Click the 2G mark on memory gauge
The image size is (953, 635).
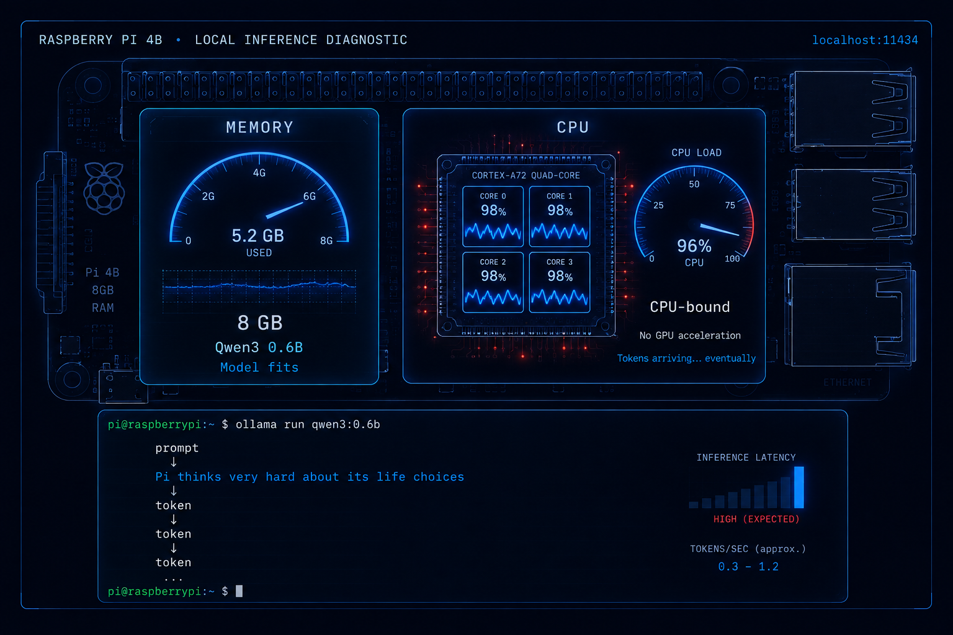coord(208,197)
